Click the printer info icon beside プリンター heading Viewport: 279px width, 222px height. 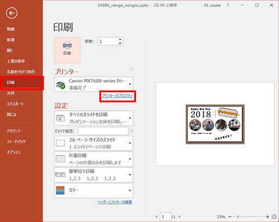coord(131,69)
